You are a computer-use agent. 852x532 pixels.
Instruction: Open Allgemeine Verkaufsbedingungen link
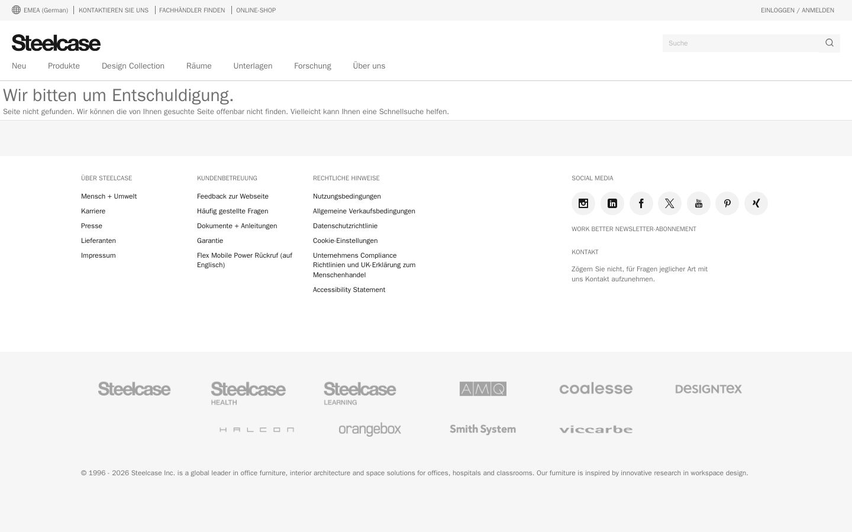[364, 211]
